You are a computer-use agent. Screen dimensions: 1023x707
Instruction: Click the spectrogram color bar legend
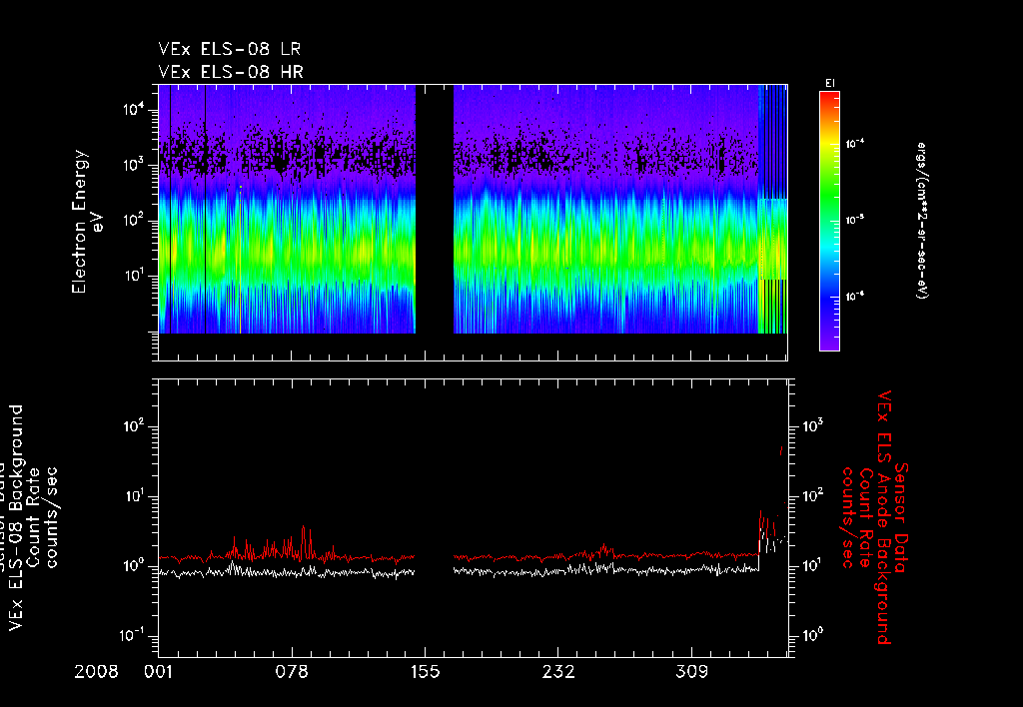pos(829,221)
